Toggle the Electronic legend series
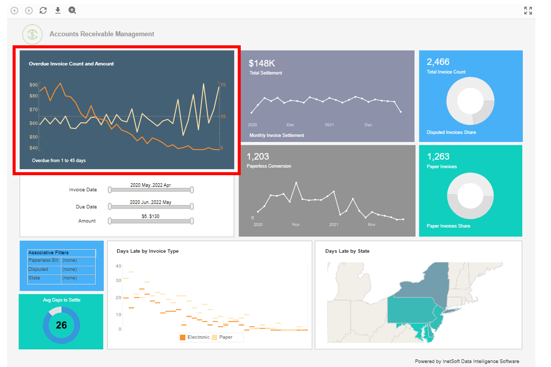This screenshot has width=551, height=367. (x=195, y=337)
